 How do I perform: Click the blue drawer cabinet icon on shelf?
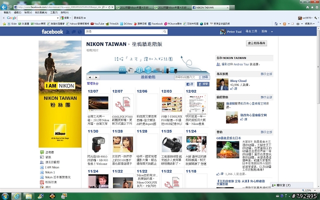point(122,69)
